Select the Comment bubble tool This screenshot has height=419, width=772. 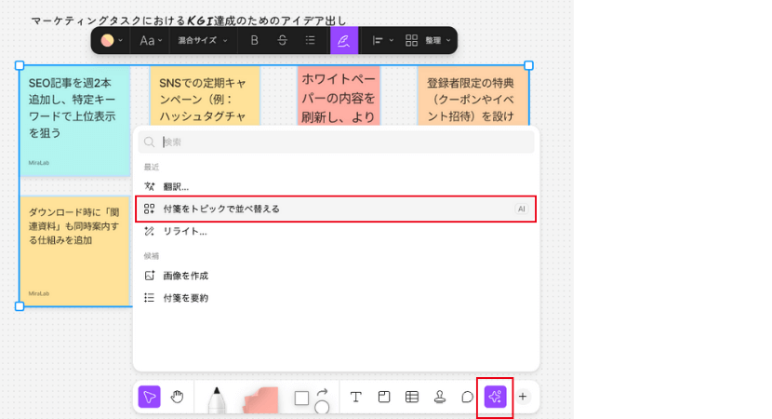(x=467, y=397)
